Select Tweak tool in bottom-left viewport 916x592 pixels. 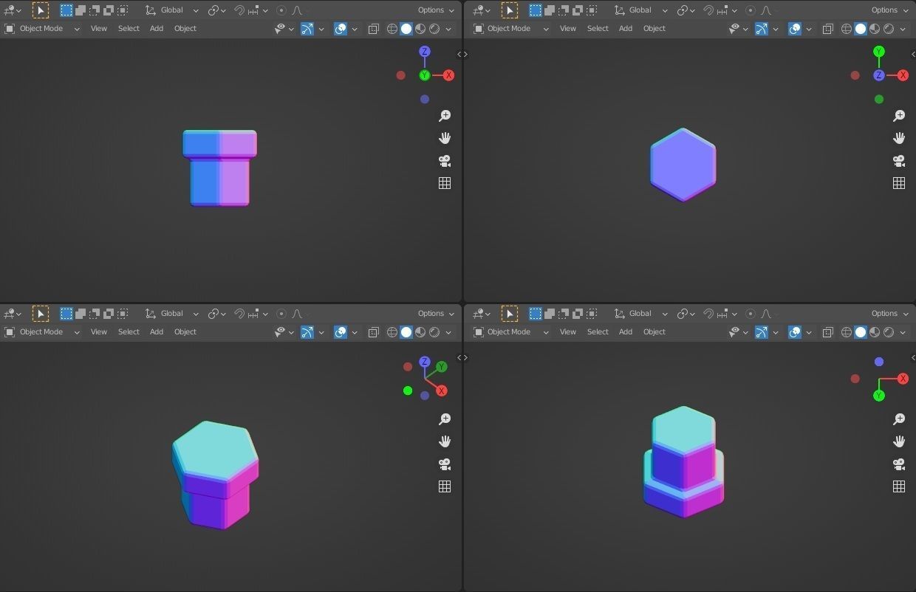tap(41, 314)
